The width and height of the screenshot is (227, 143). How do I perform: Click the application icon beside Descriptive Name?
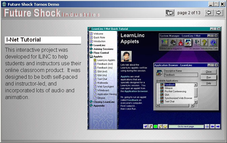pos(159,73)
